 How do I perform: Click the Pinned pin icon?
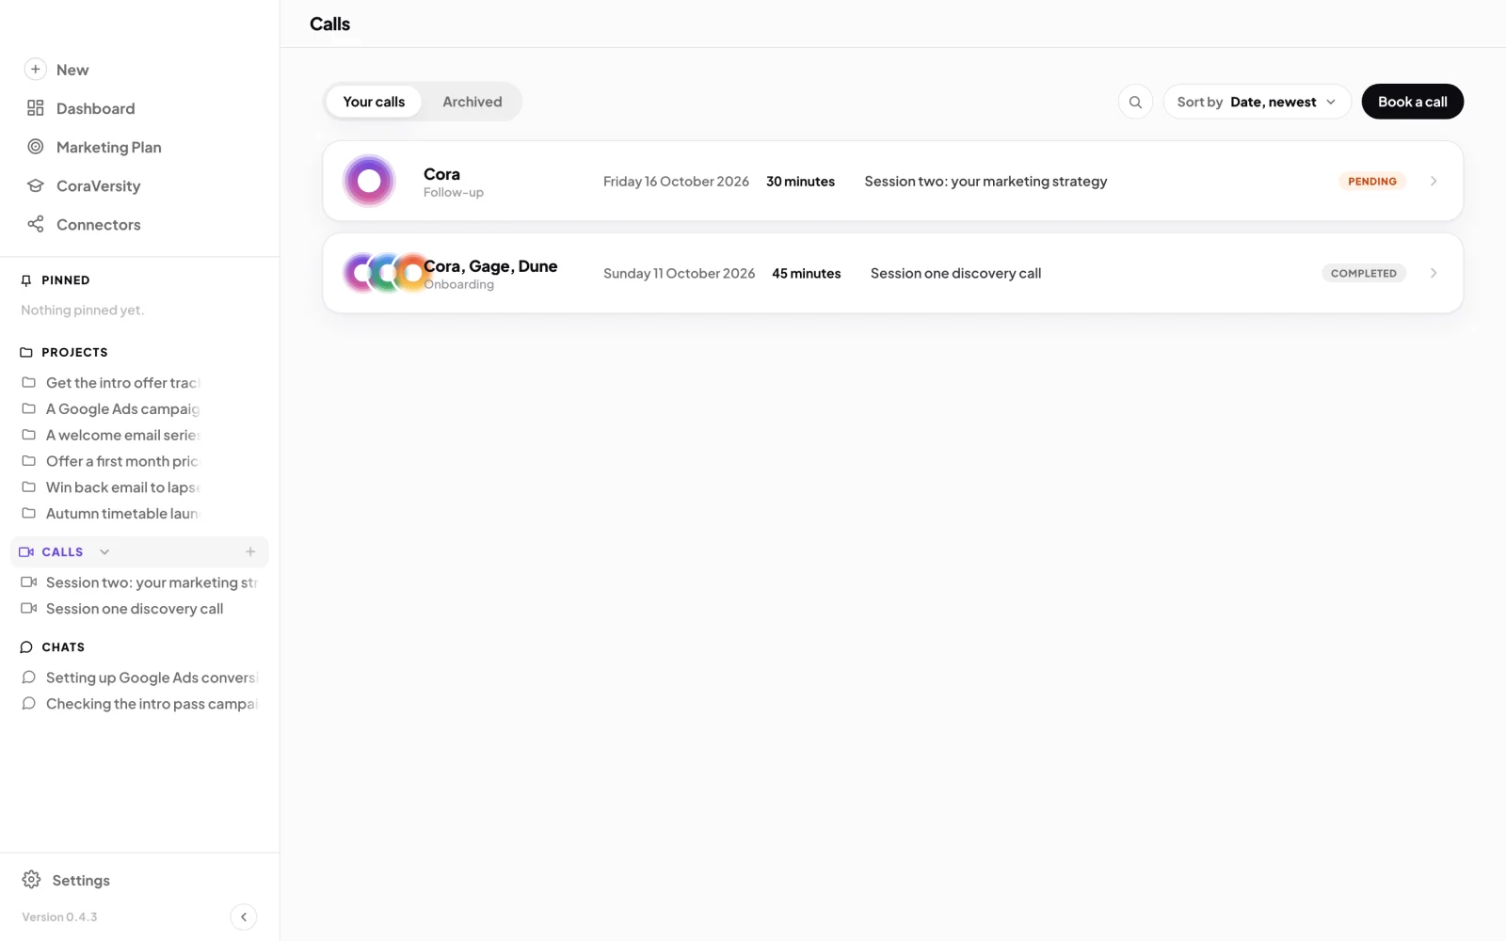(x=26, y=280)
